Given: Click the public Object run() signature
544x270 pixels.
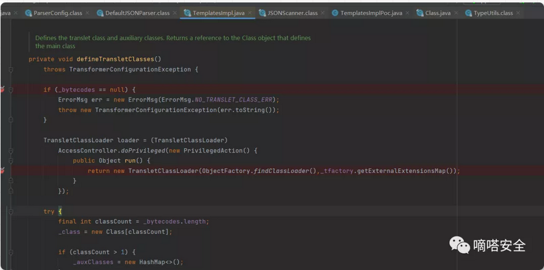Looking at the screenshot, I should [106, 161].
